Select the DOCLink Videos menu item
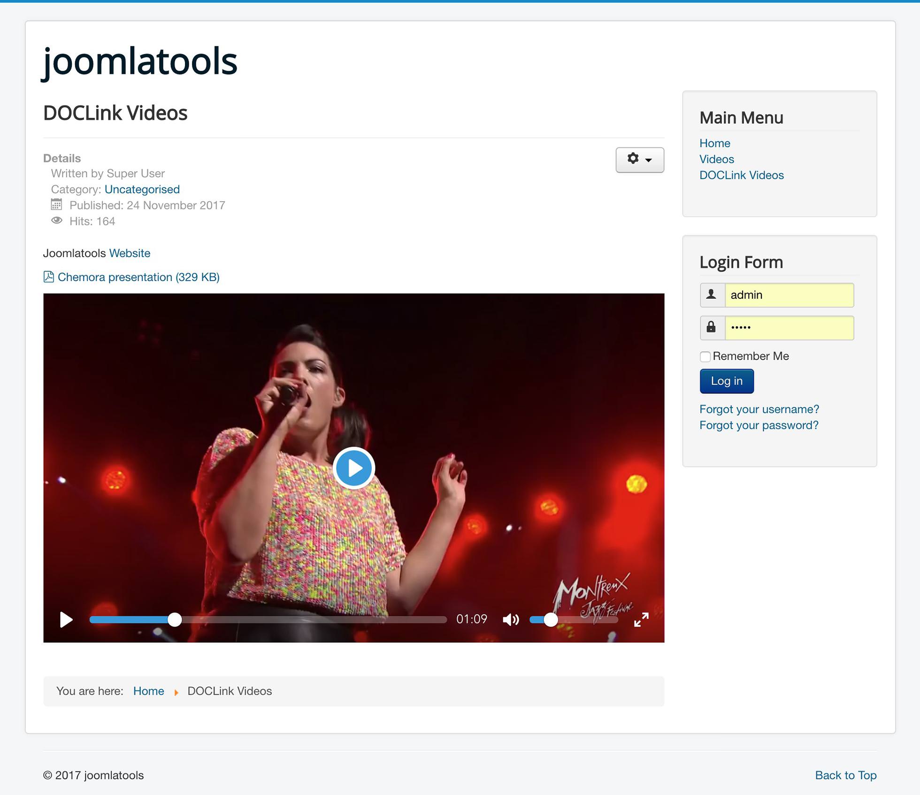The image size is (920, 795). click(741, 175)
